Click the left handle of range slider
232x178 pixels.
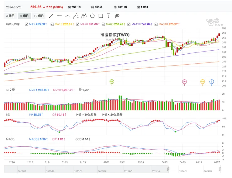[168, 169]
